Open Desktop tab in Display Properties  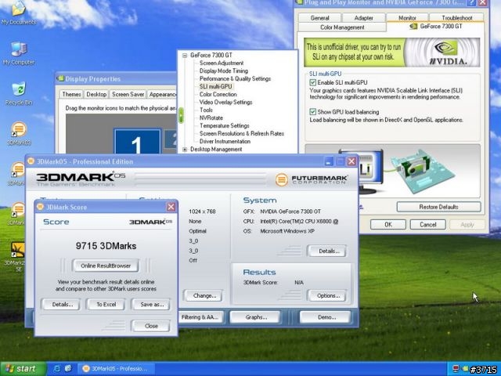coord(96,94)
